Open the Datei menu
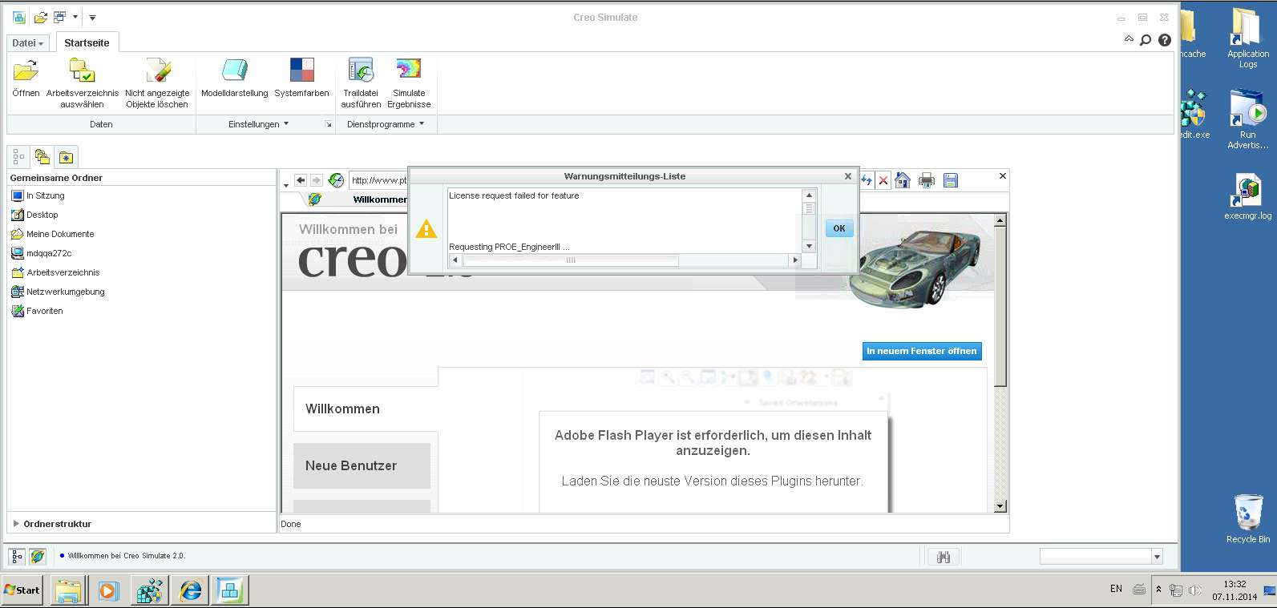Viewport: 1277px width, 608px height. 28,43
